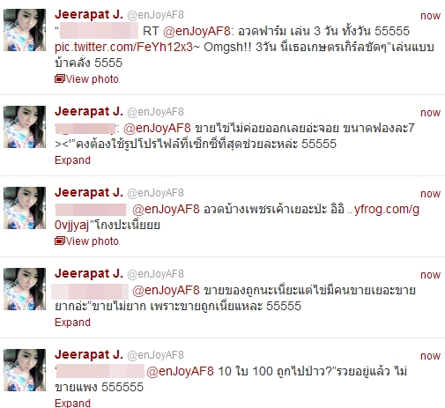Click the photo icon in the third tweet

point(60,241)
